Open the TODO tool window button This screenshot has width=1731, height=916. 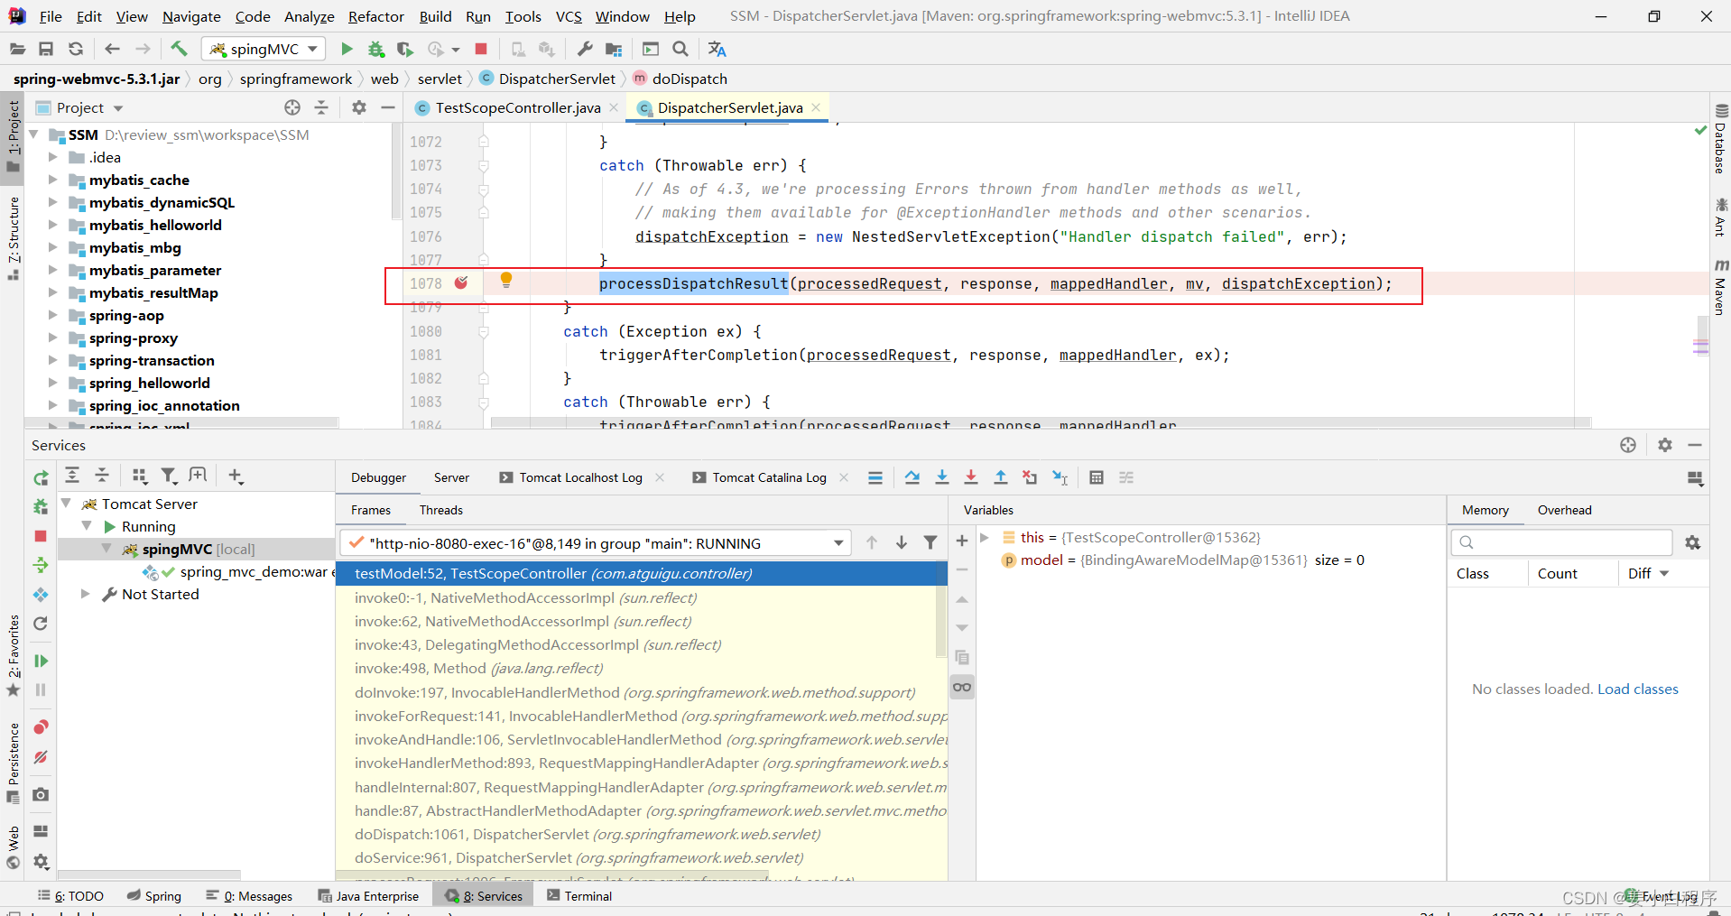(x=70, y=896)
